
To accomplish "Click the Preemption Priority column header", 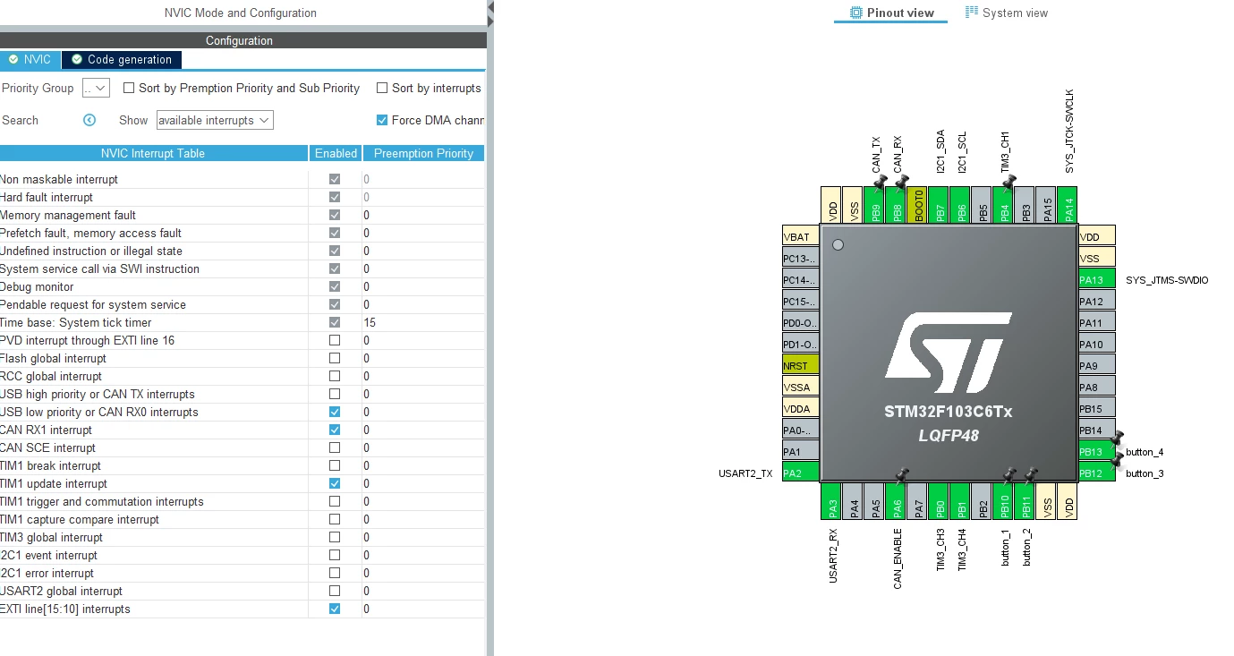I will tap(423, 153).
